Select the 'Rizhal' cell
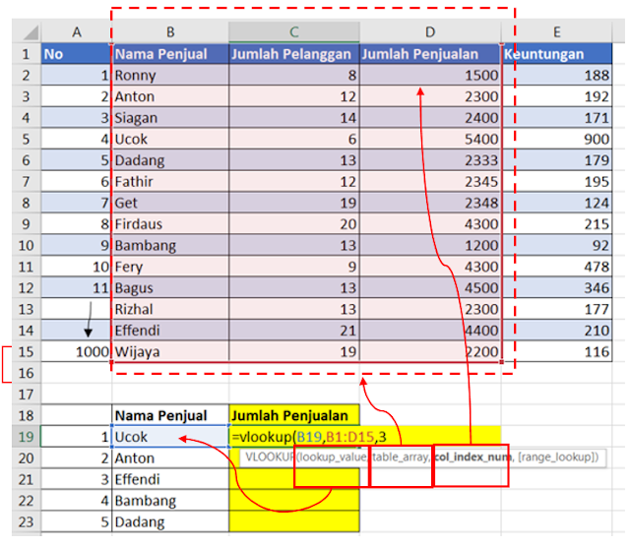The width and height of the screenshot is (630, 547). tap(170, 309)
